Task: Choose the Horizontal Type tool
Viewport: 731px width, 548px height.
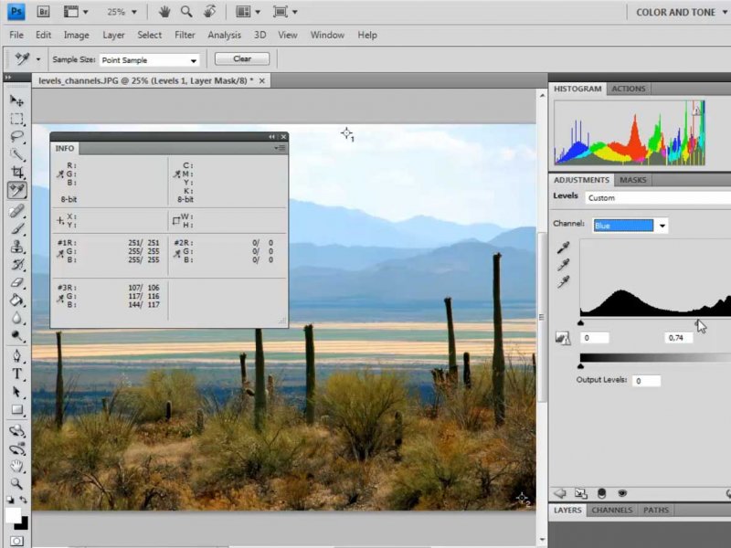Action: point(16,374)
